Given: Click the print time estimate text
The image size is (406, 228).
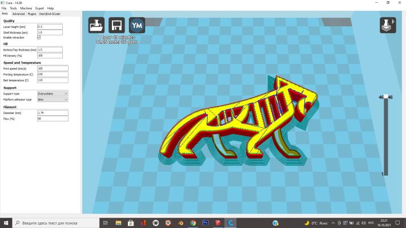Looking at the screenshot, I should (116, 38).
